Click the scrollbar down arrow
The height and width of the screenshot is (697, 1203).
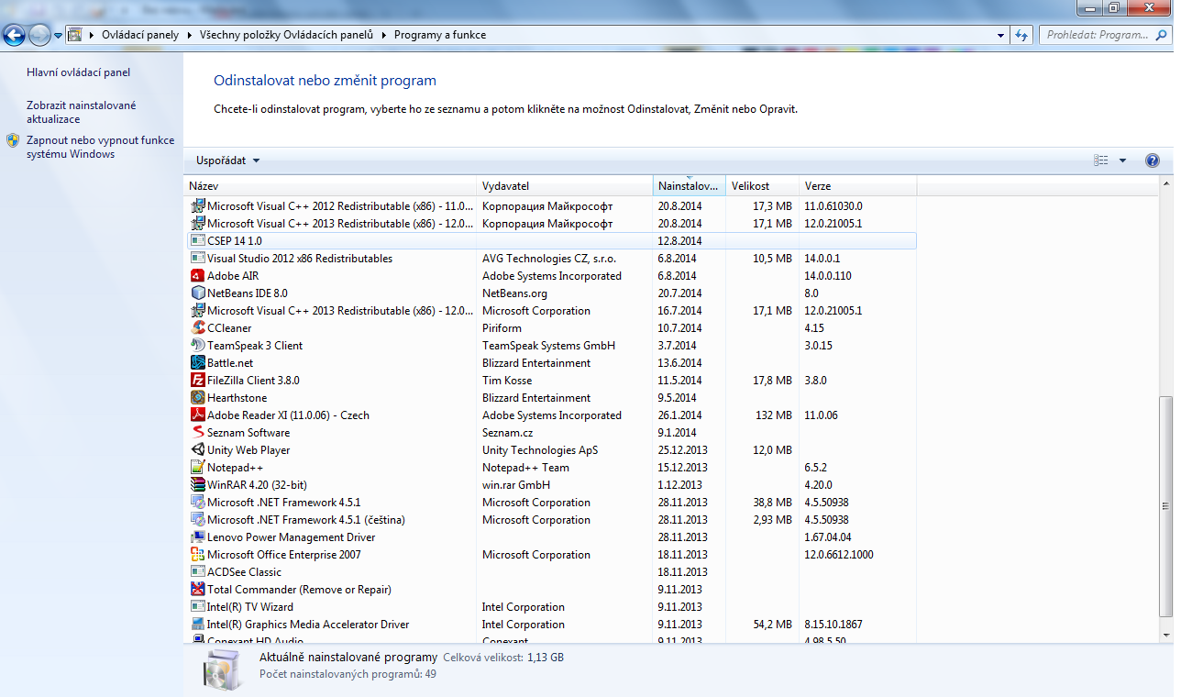[x=1166, y=634]
